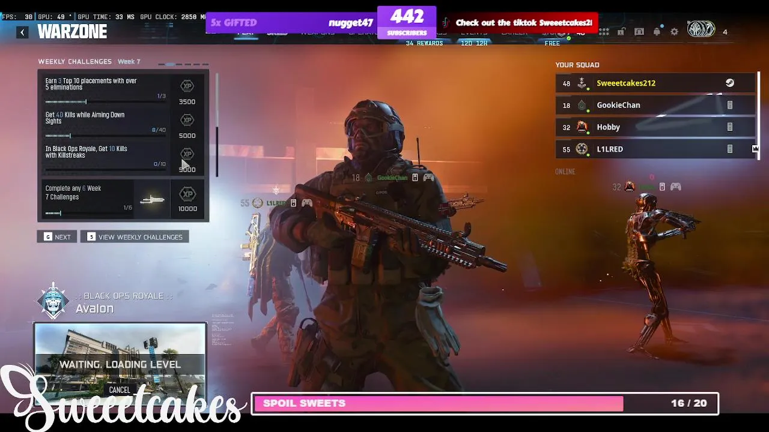769x432 pixels.
Task: Click the '34 REWARDS' label under top menu
Action: click(424, 43)
